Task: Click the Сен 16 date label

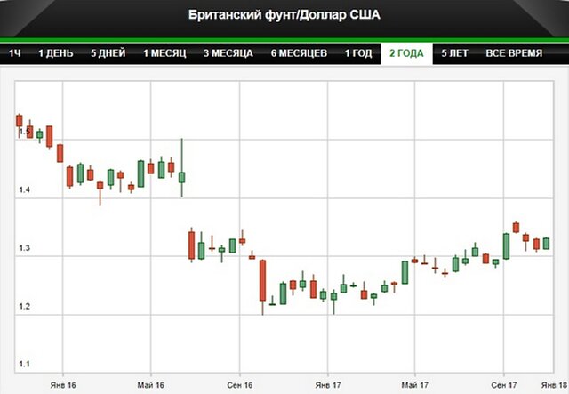Action: [238, 382]
